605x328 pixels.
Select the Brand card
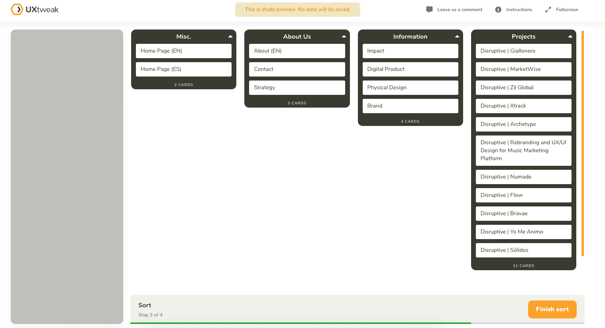pyautogui.click(x=410, y=106)
